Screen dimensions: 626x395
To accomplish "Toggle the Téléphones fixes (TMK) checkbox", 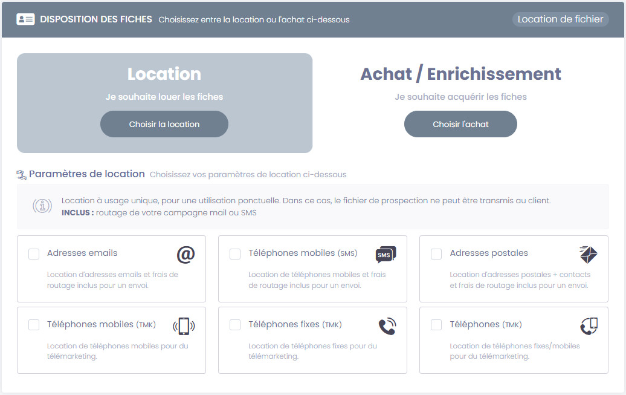I will click(235, 325).
